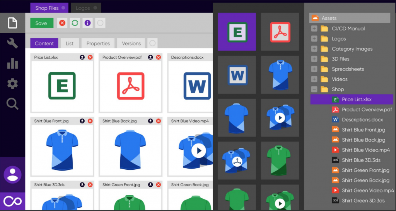
Task: Download Product Overview.pdf from its card
Action: (150, 57)
